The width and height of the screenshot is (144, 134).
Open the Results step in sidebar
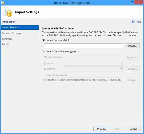tap(6, 44)
